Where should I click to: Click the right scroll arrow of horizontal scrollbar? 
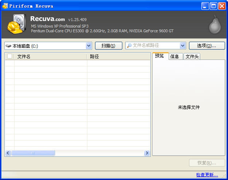point(147,153)
